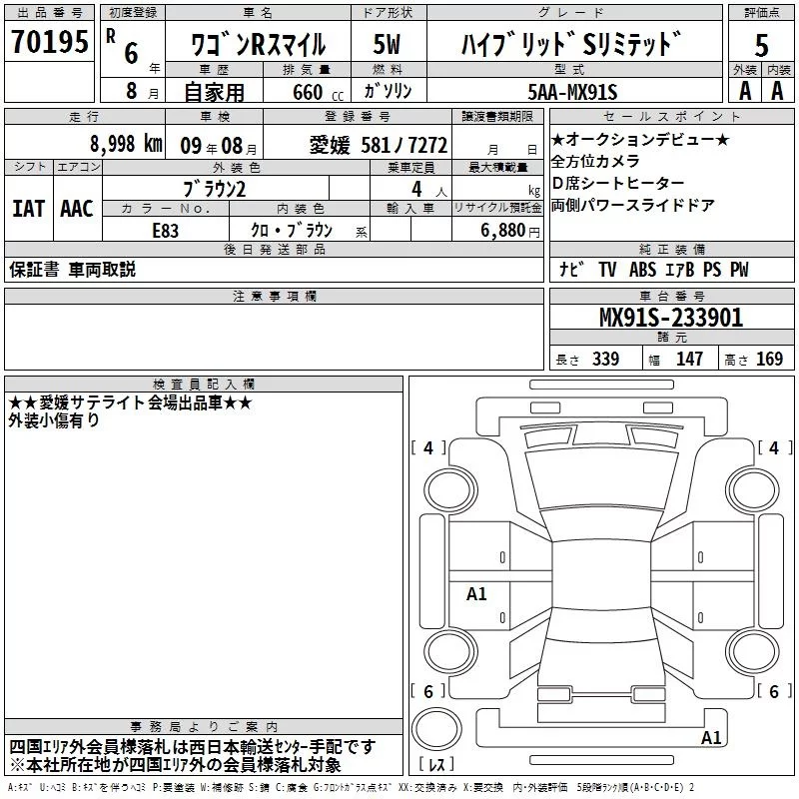
Task: Click 保証書 車両取説 in later-shipped parts
Action: (x=72, y=270)
